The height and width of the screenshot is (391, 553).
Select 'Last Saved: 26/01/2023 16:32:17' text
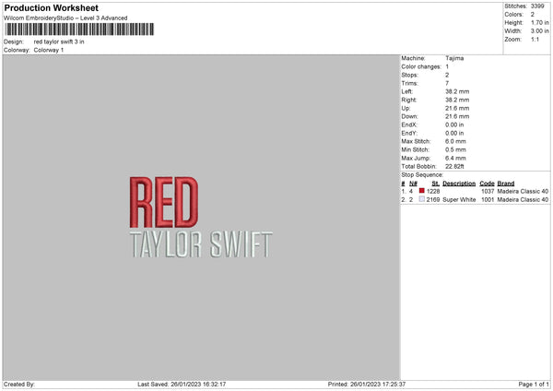182,384
